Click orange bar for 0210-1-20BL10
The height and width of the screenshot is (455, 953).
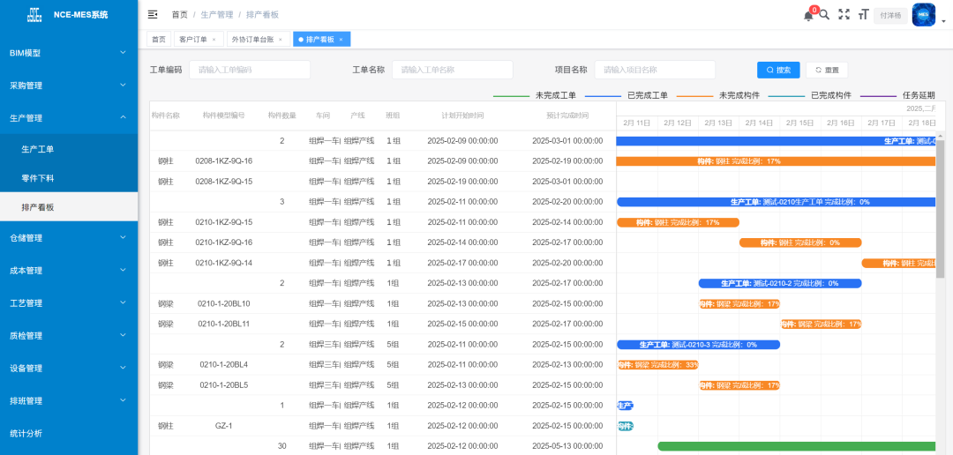click(739, 303)
